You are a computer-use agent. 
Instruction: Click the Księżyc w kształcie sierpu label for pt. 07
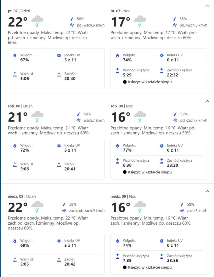click(150, 82)
